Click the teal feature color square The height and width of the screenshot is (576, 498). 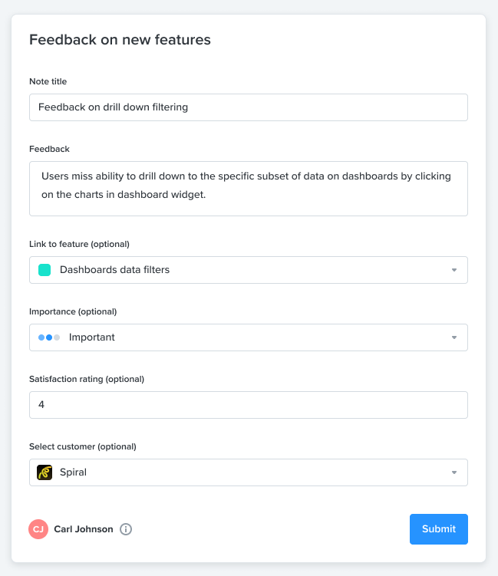tap(45, 270)
